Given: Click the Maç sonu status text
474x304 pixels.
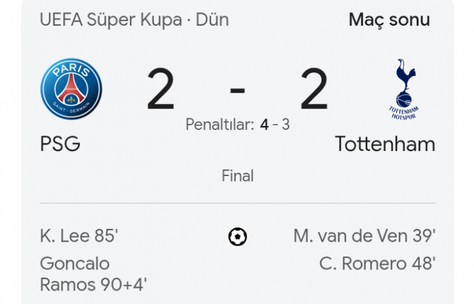Looking at the screenshot, I should 389,20.
